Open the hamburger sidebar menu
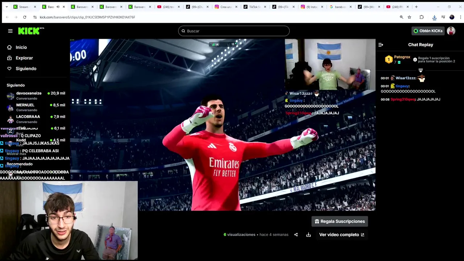464x261 pixels. 10,31
